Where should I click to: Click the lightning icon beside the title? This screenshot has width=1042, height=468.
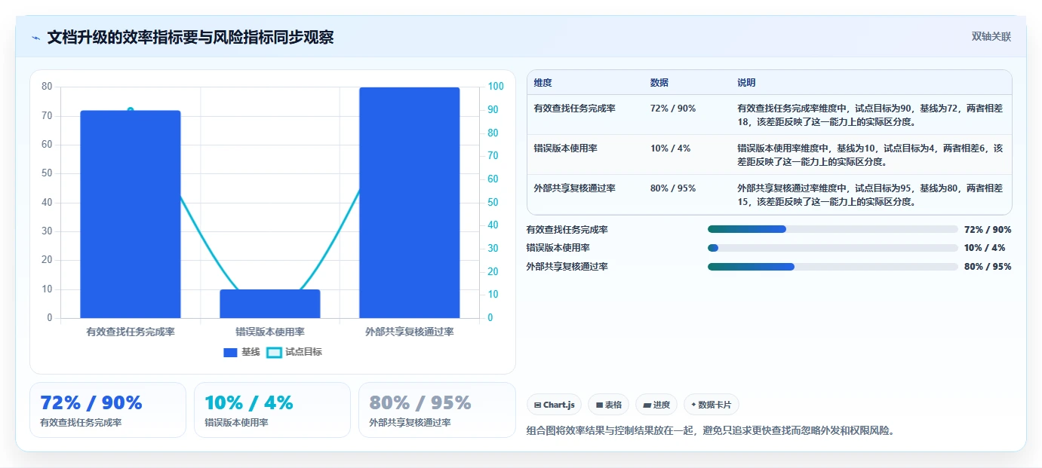pos(35,38)
